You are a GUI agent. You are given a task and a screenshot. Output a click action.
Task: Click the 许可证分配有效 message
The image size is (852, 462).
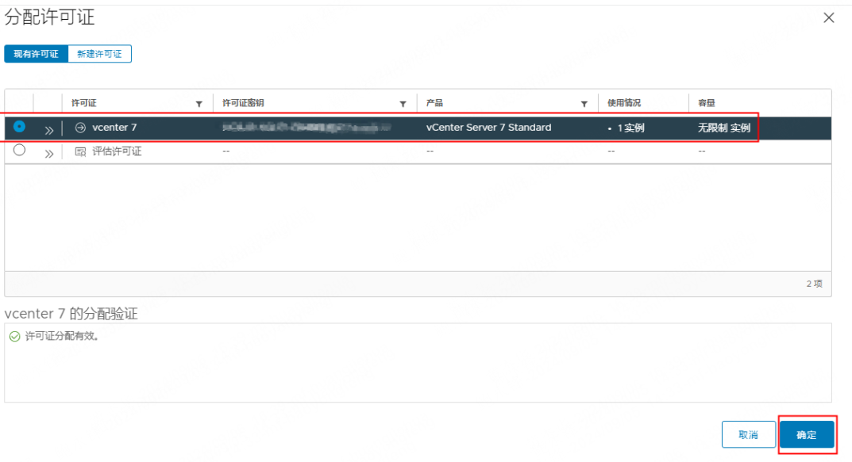(63, 336)
